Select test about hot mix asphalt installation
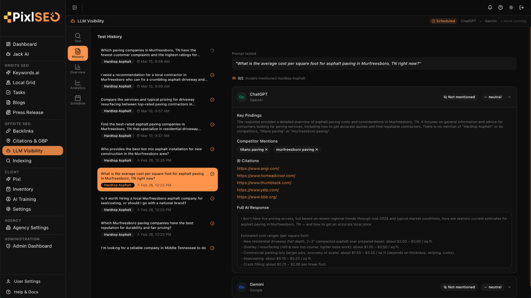 coord(157,155)
